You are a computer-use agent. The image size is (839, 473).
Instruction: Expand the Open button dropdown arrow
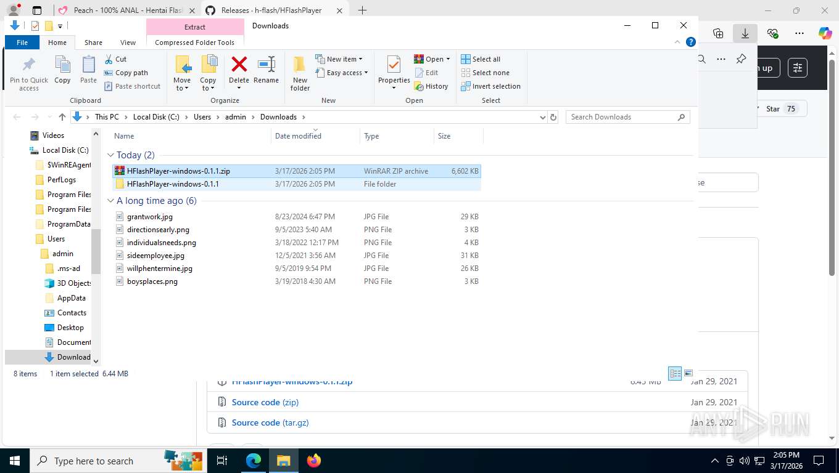448,59
